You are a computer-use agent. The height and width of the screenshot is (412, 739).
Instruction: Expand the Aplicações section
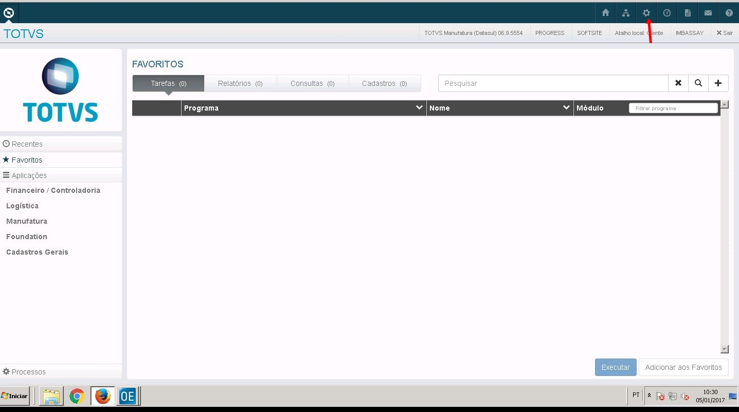(x=61, y=175)
